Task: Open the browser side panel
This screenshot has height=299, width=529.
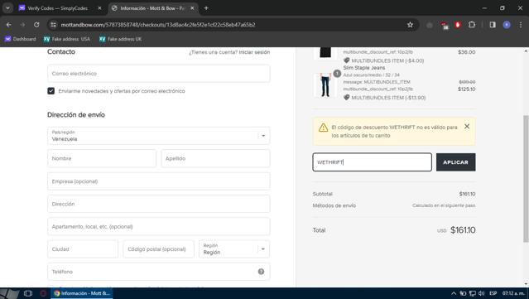Action: (493, 25)
